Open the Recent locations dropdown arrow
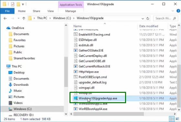The image size is (181, 122). [18, 18]
